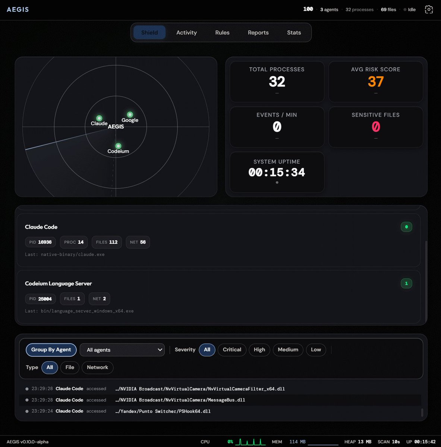Viewport: 441px width, 447px height.
Task: Click the Claude Code NET 56 chip
Action: tap(138, 242)
